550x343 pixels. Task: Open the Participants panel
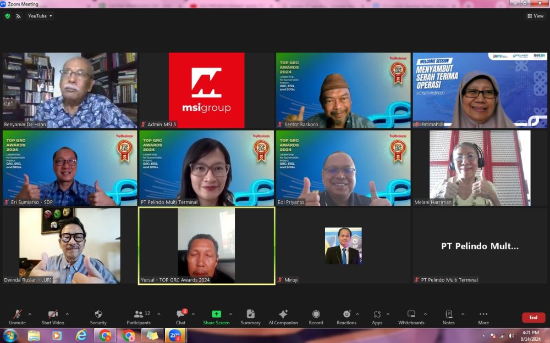[x=139, y=317]
